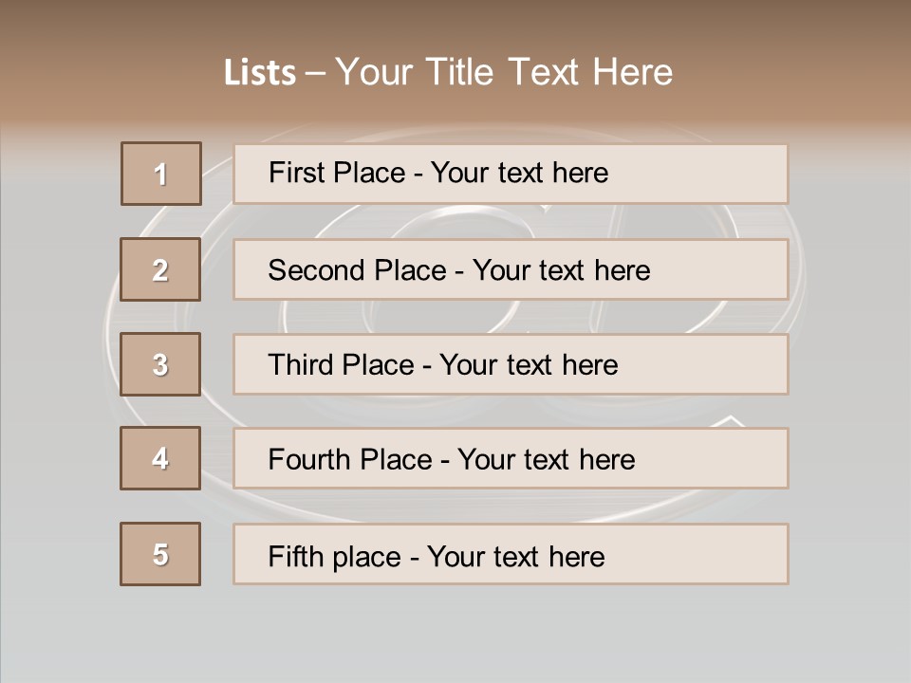
Task: Click "Your text here" in the First Place row
Action: 519,173
